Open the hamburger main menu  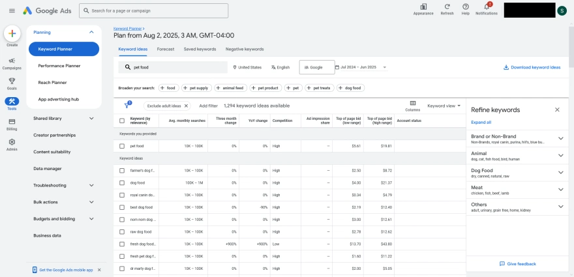point(12,10)
